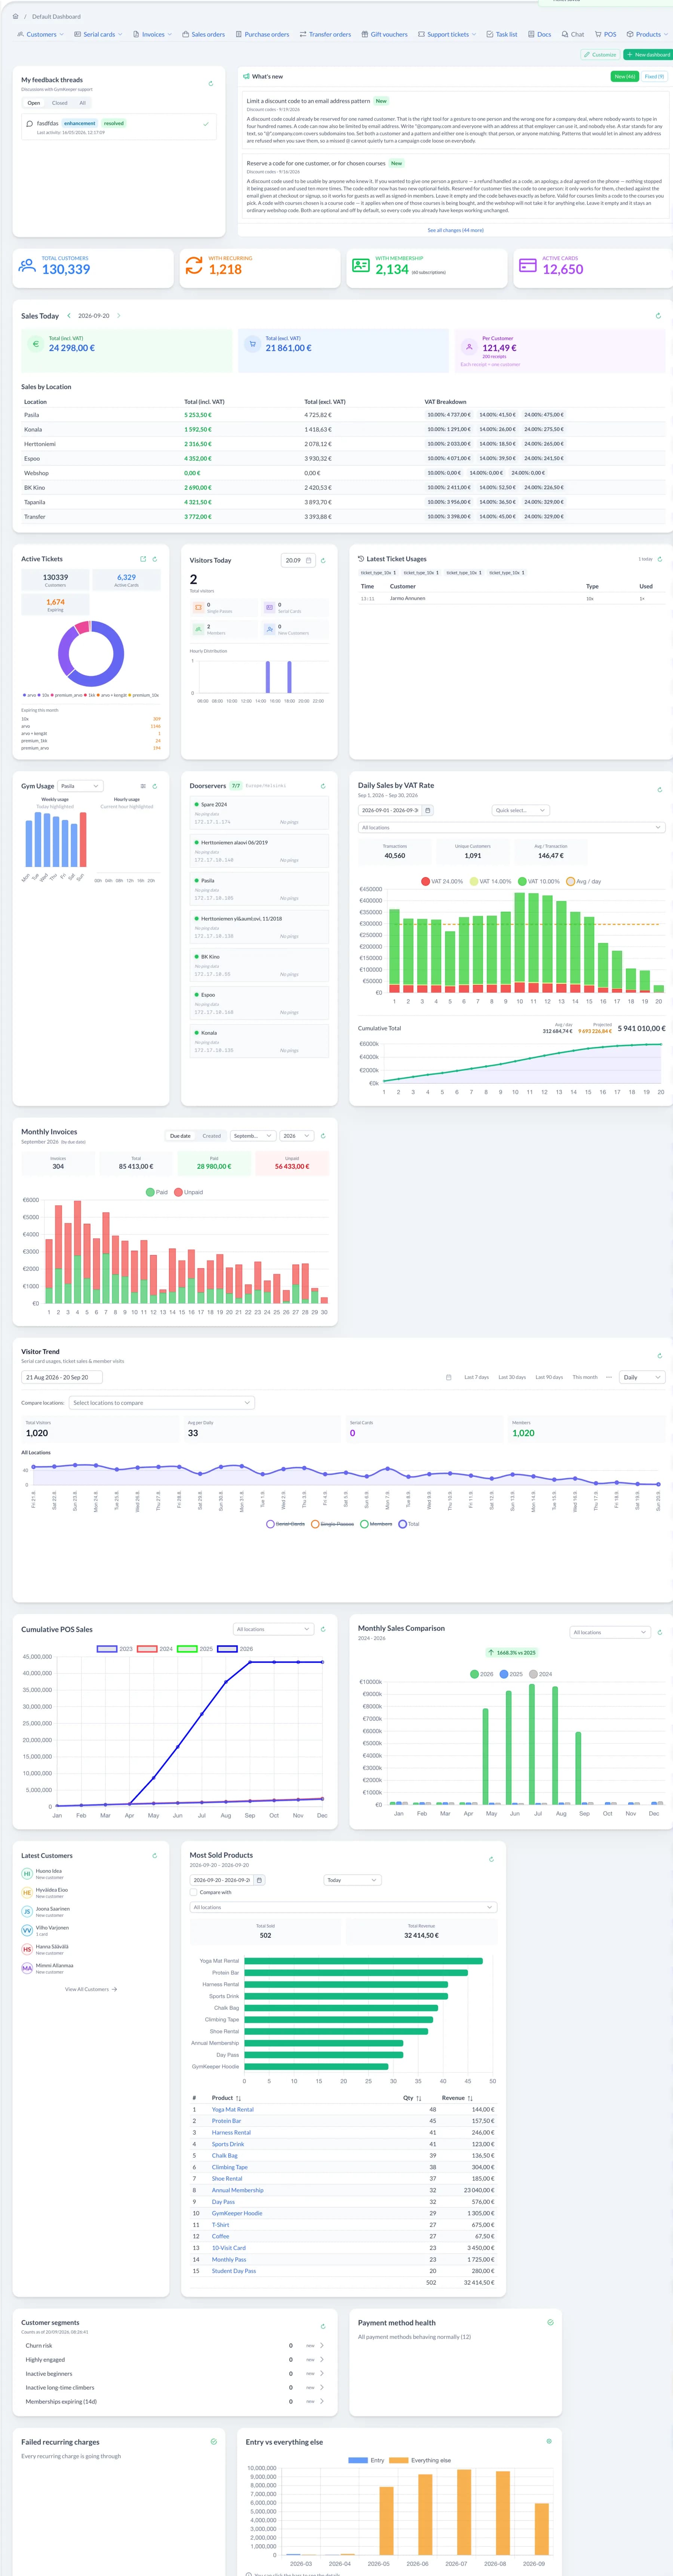Open calendar for Daily Sales date range
Image resolution: width=673 pixels, height=2576 pixels.
click(x=428, y=810)
